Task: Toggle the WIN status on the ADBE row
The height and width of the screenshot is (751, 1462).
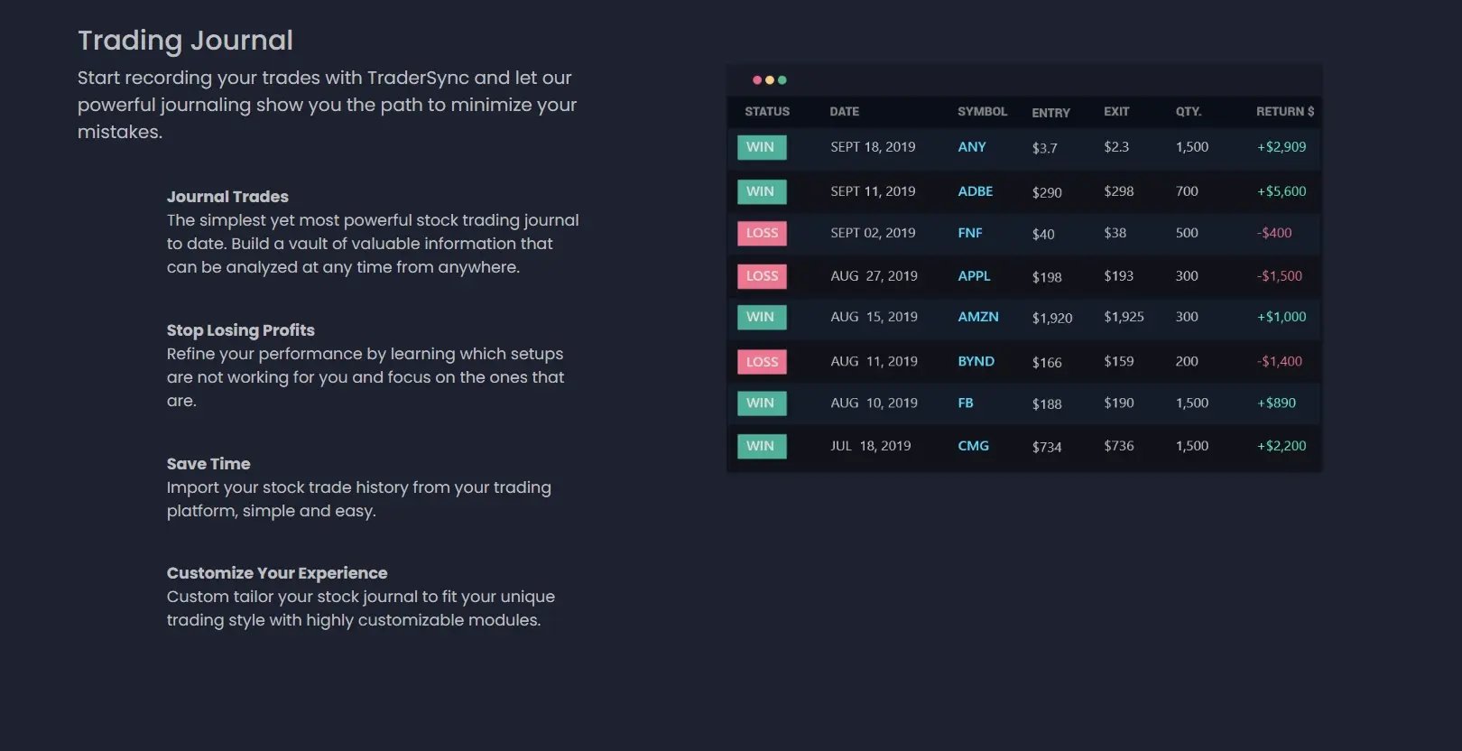Action: (x=762, y=190)
